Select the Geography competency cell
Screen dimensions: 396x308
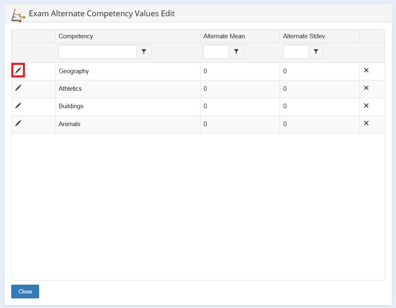tap(74, 71)
